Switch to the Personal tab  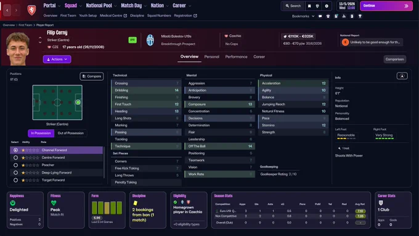(211, 57)
